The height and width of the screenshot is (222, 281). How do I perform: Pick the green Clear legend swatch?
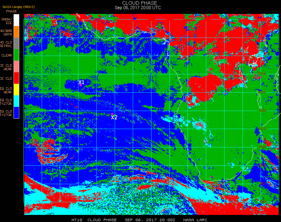click(16, 55)
